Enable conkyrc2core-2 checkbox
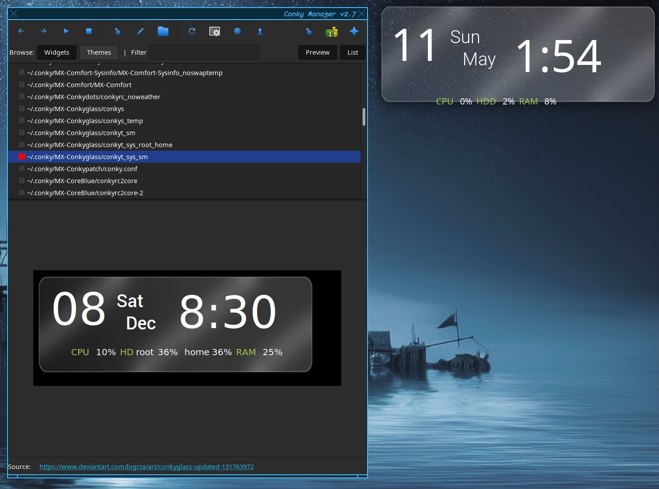The image size is (659, 489). click(x=21, y=192)
